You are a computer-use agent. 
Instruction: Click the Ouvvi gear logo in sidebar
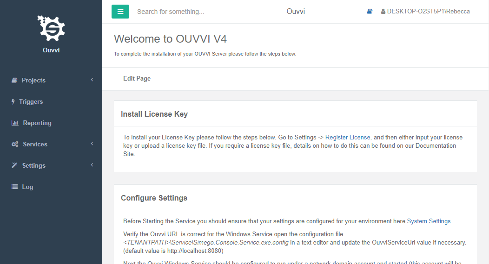[51, 28]
